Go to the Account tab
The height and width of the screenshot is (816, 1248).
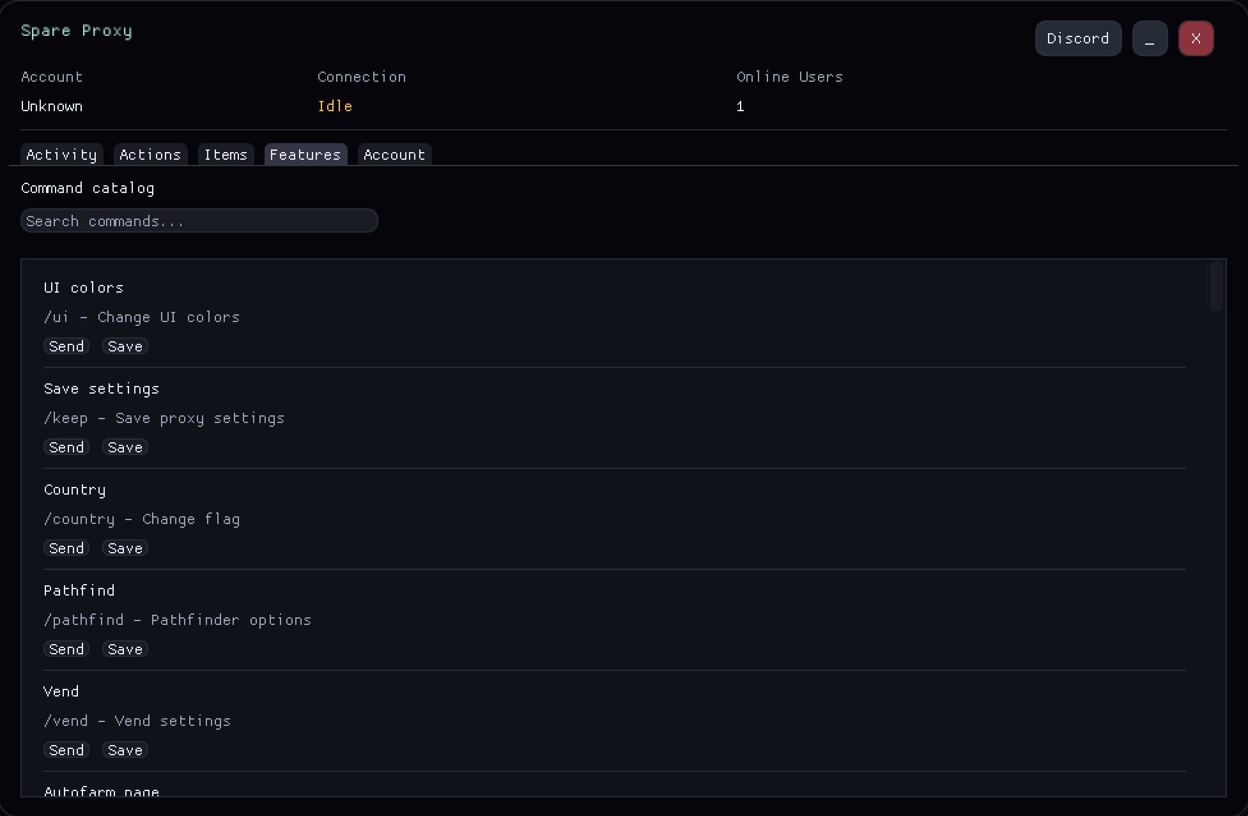[394, 155]
